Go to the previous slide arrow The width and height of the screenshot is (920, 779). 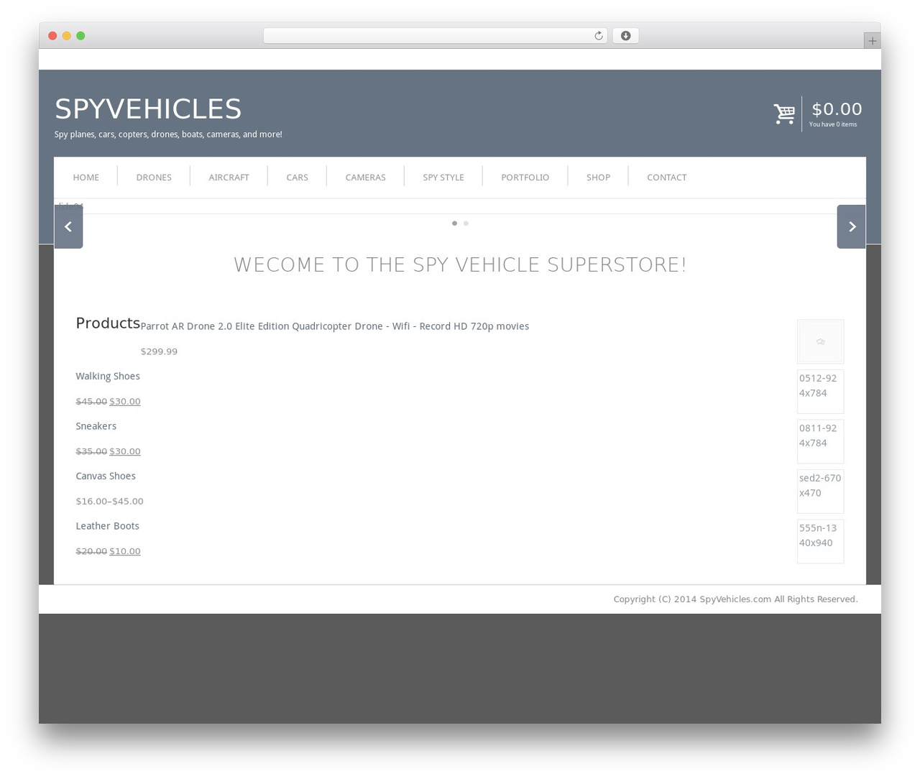pos(68,226)
